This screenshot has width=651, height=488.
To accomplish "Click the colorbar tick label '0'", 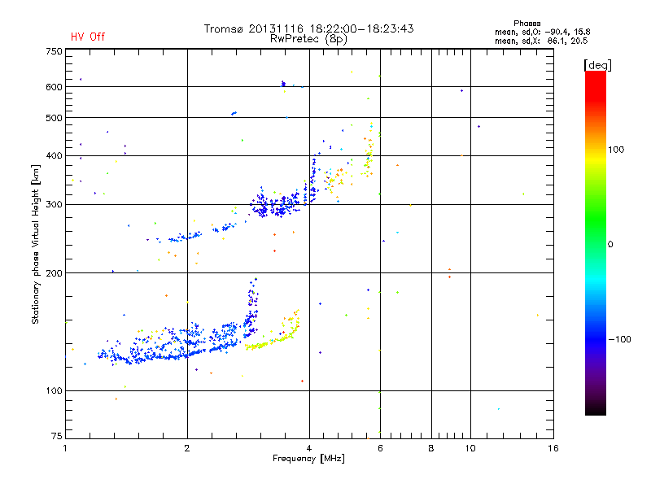I will click(610, 245).
